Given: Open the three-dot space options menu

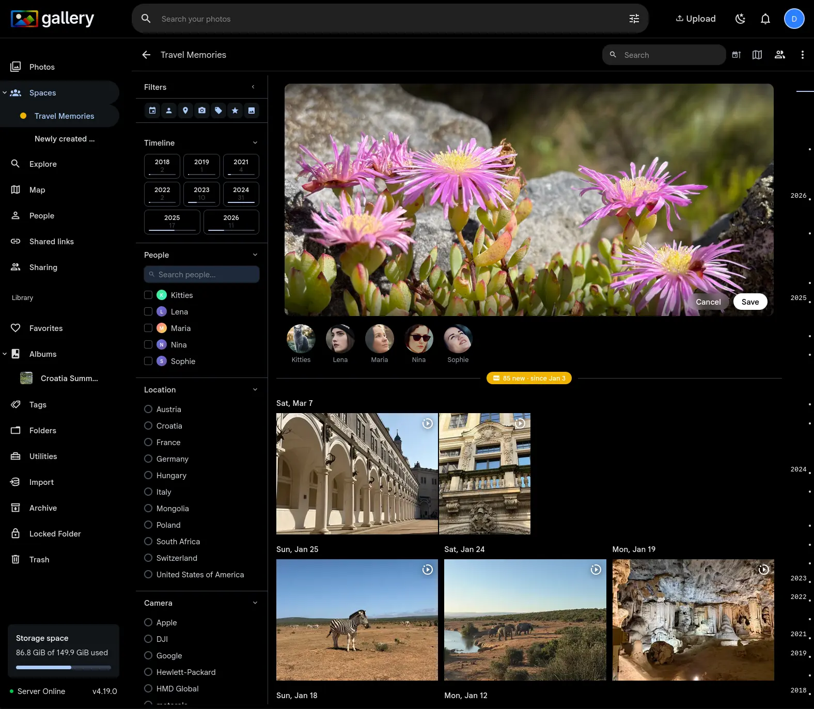Looking at the screenshot, I should 802,55.
